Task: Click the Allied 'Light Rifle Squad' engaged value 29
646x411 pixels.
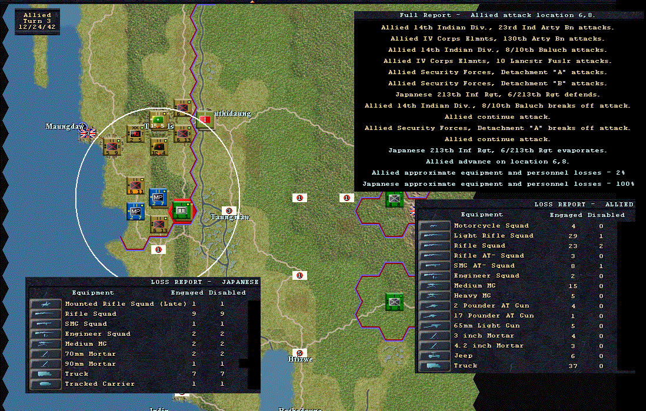Action: click(573, 236)
